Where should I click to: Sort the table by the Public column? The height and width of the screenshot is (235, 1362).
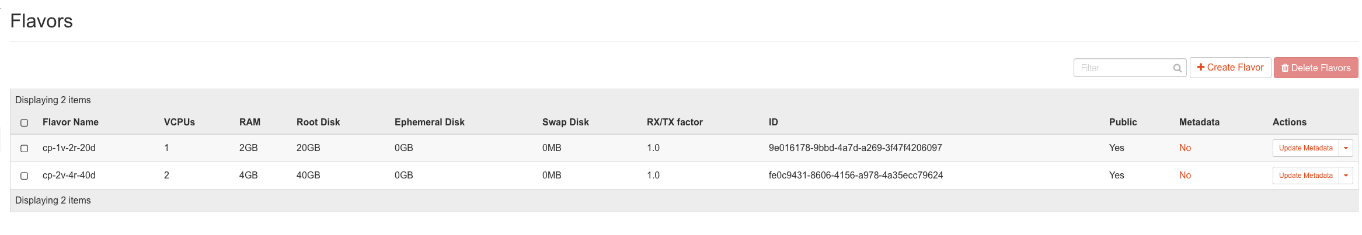tap(1123, 122)
